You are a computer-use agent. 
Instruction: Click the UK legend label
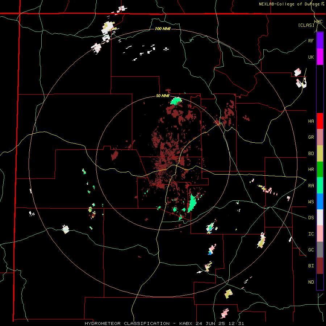[x=311, y=57]
